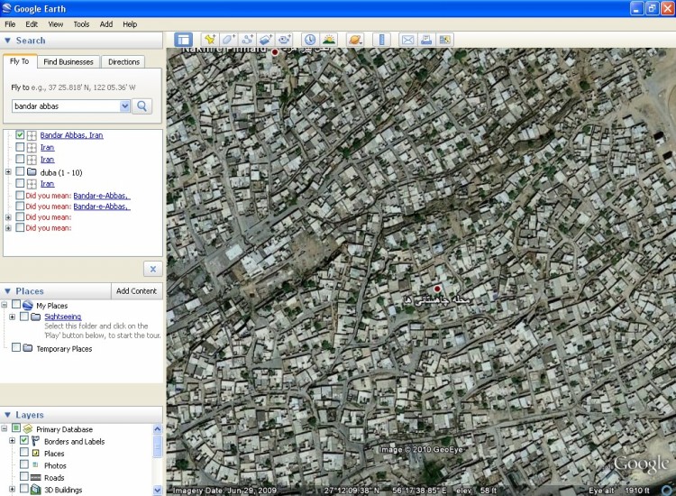
Task: Select the Fly To tab
Action: (20, 61)
